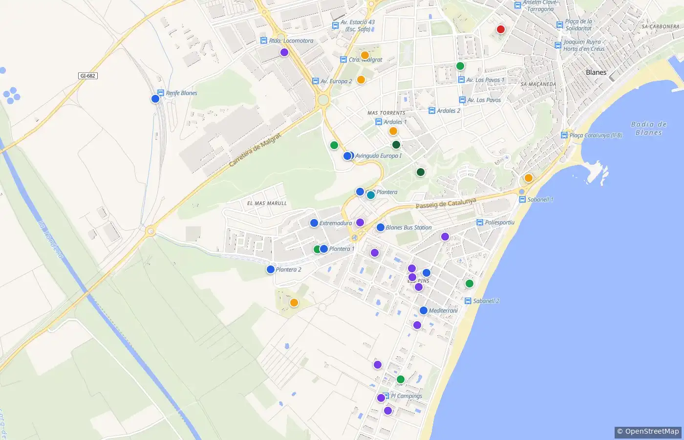Viewport: 684px width, 440px height.
Task: Select the Sabanell 1 stop label
Action: (540, 199)
